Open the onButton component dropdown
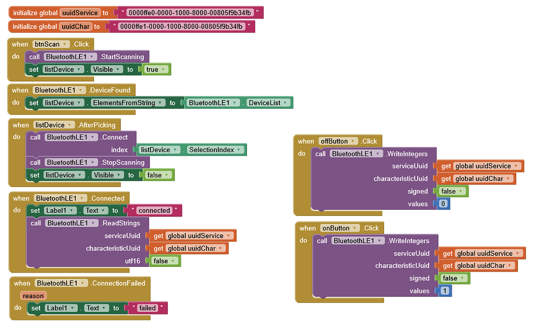 [x=340, y=228]
